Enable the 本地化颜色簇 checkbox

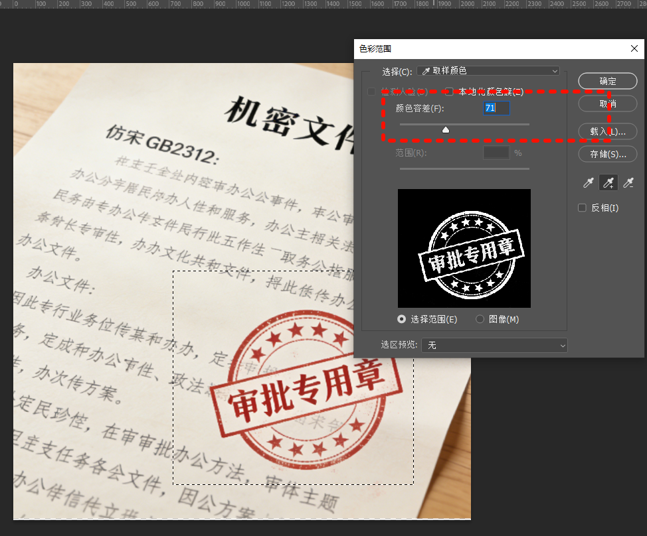tap(449, 92)
